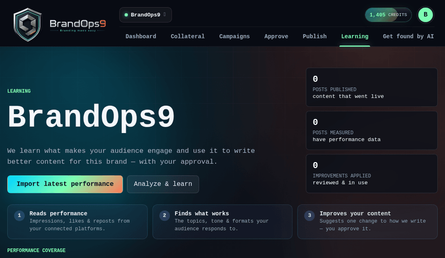
Task: Click the Analyze & learn button
Action: click(x=163, y=184)
